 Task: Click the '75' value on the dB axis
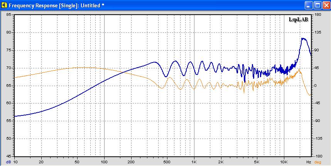pos(9,50)
